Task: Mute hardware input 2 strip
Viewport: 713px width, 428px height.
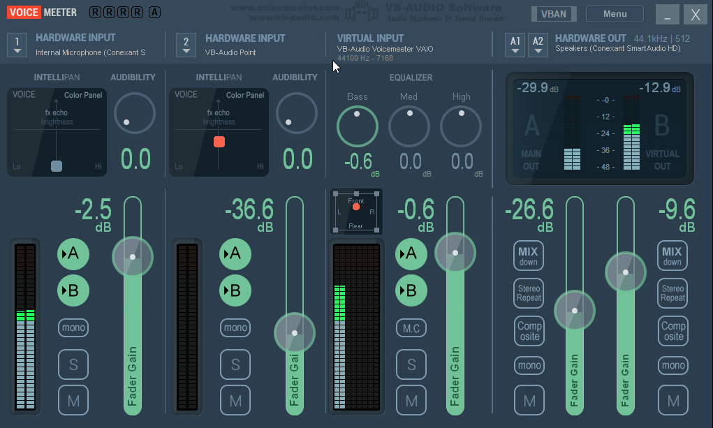Action: 235,400
